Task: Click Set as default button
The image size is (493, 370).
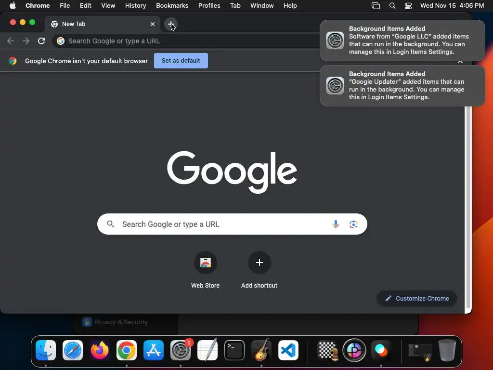Action: pos(181,61)
